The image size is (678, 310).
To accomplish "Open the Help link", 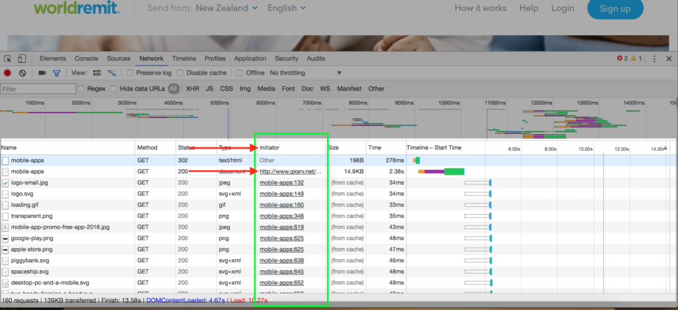I will tap(528, 8).
